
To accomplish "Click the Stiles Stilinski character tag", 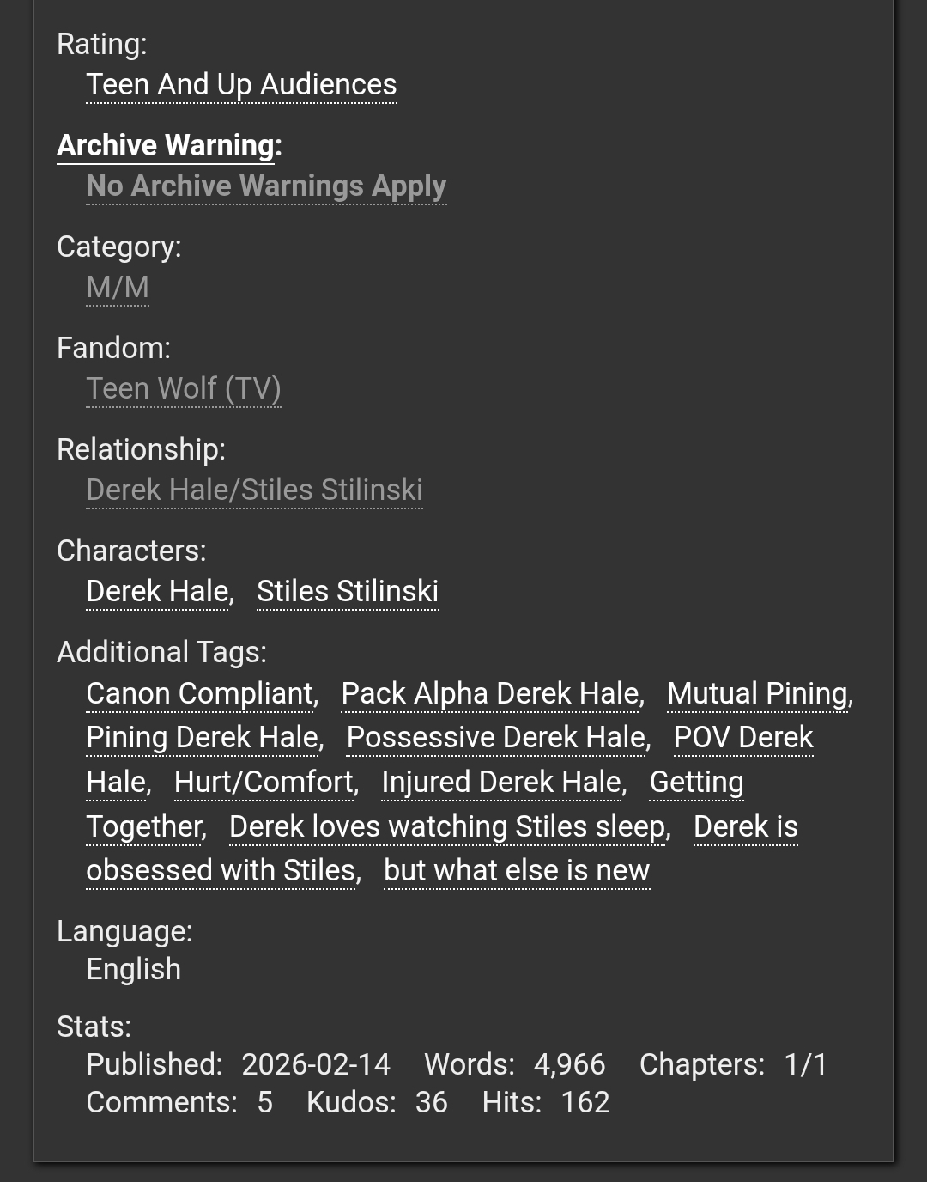I will tap(348, 592).
